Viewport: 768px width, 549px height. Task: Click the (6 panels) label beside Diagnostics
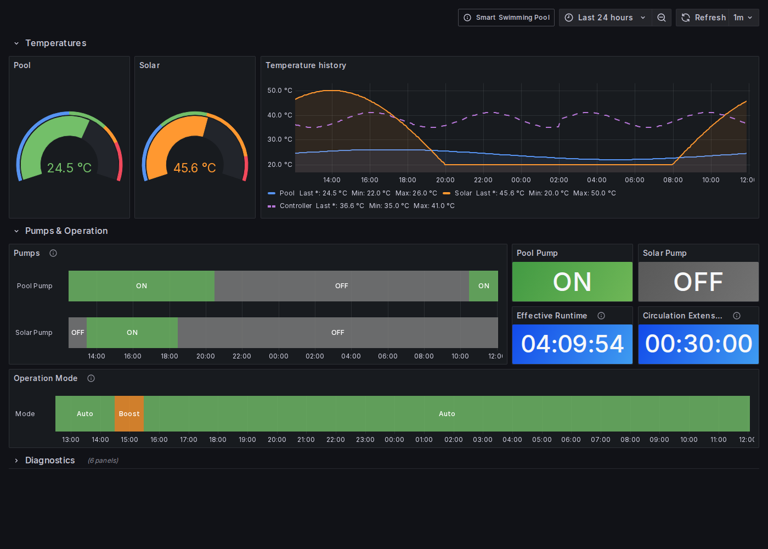point(103,461)
